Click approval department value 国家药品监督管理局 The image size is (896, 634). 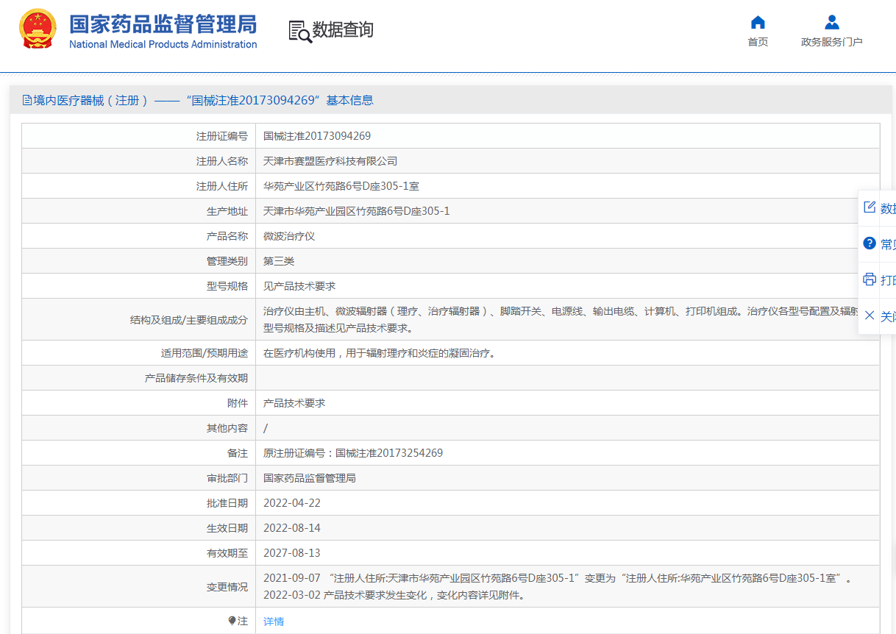point(310,478)
